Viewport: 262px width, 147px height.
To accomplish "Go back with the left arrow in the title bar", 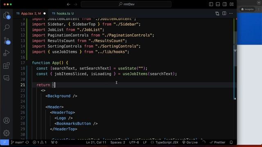I will (x=68, y=4).
